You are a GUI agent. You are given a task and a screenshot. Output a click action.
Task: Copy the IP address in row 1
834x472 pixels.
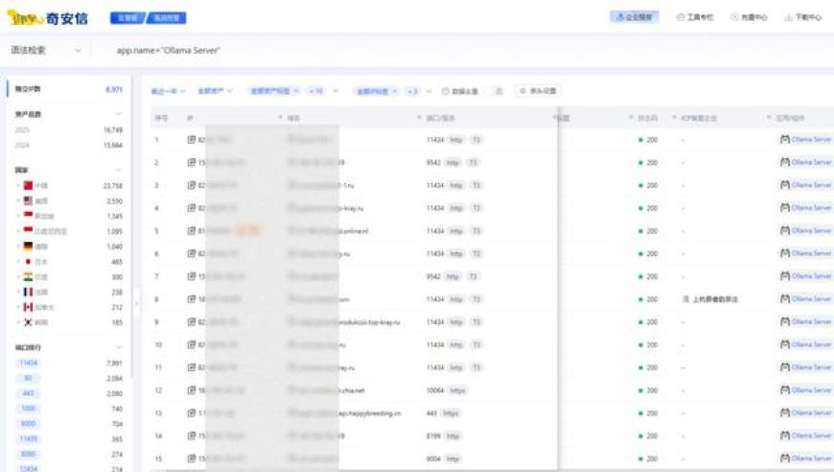point(192,140)
